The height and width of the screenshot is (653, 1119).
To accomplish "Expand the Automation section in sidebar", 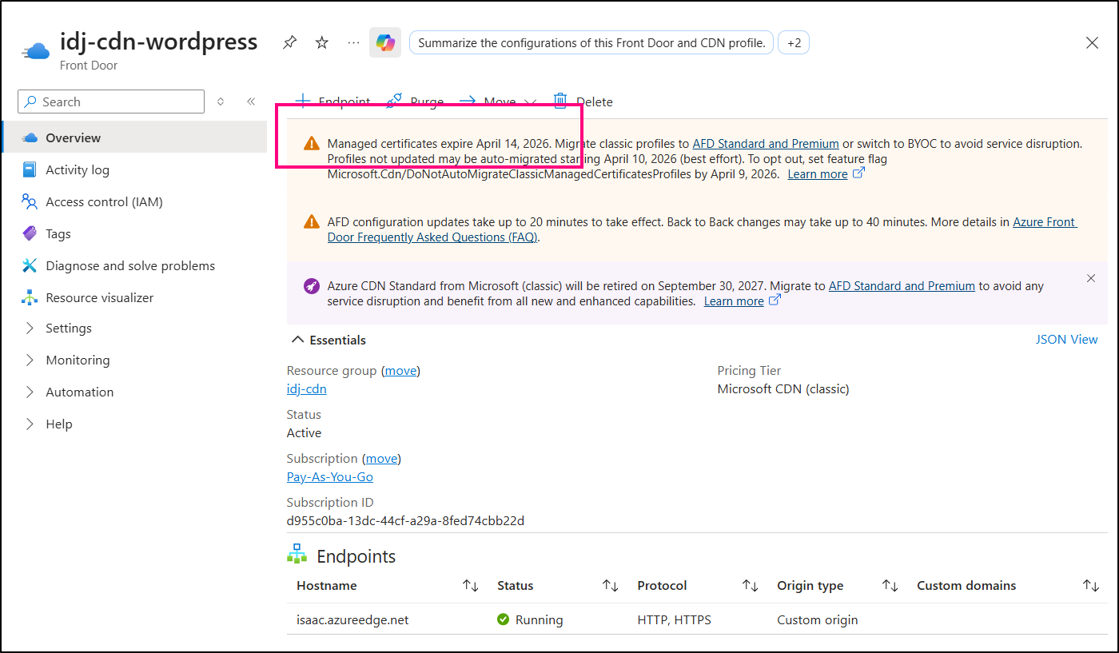I will (x=79, y=392).
